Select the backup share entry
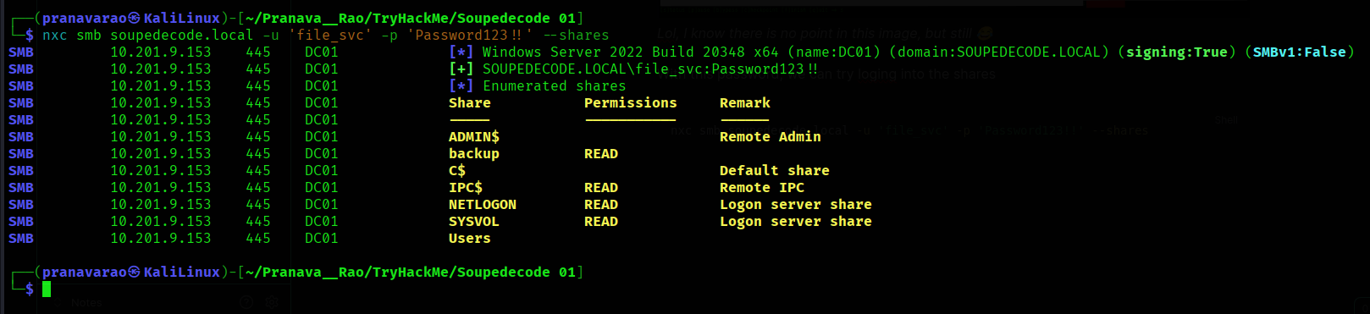 point(474,154)
